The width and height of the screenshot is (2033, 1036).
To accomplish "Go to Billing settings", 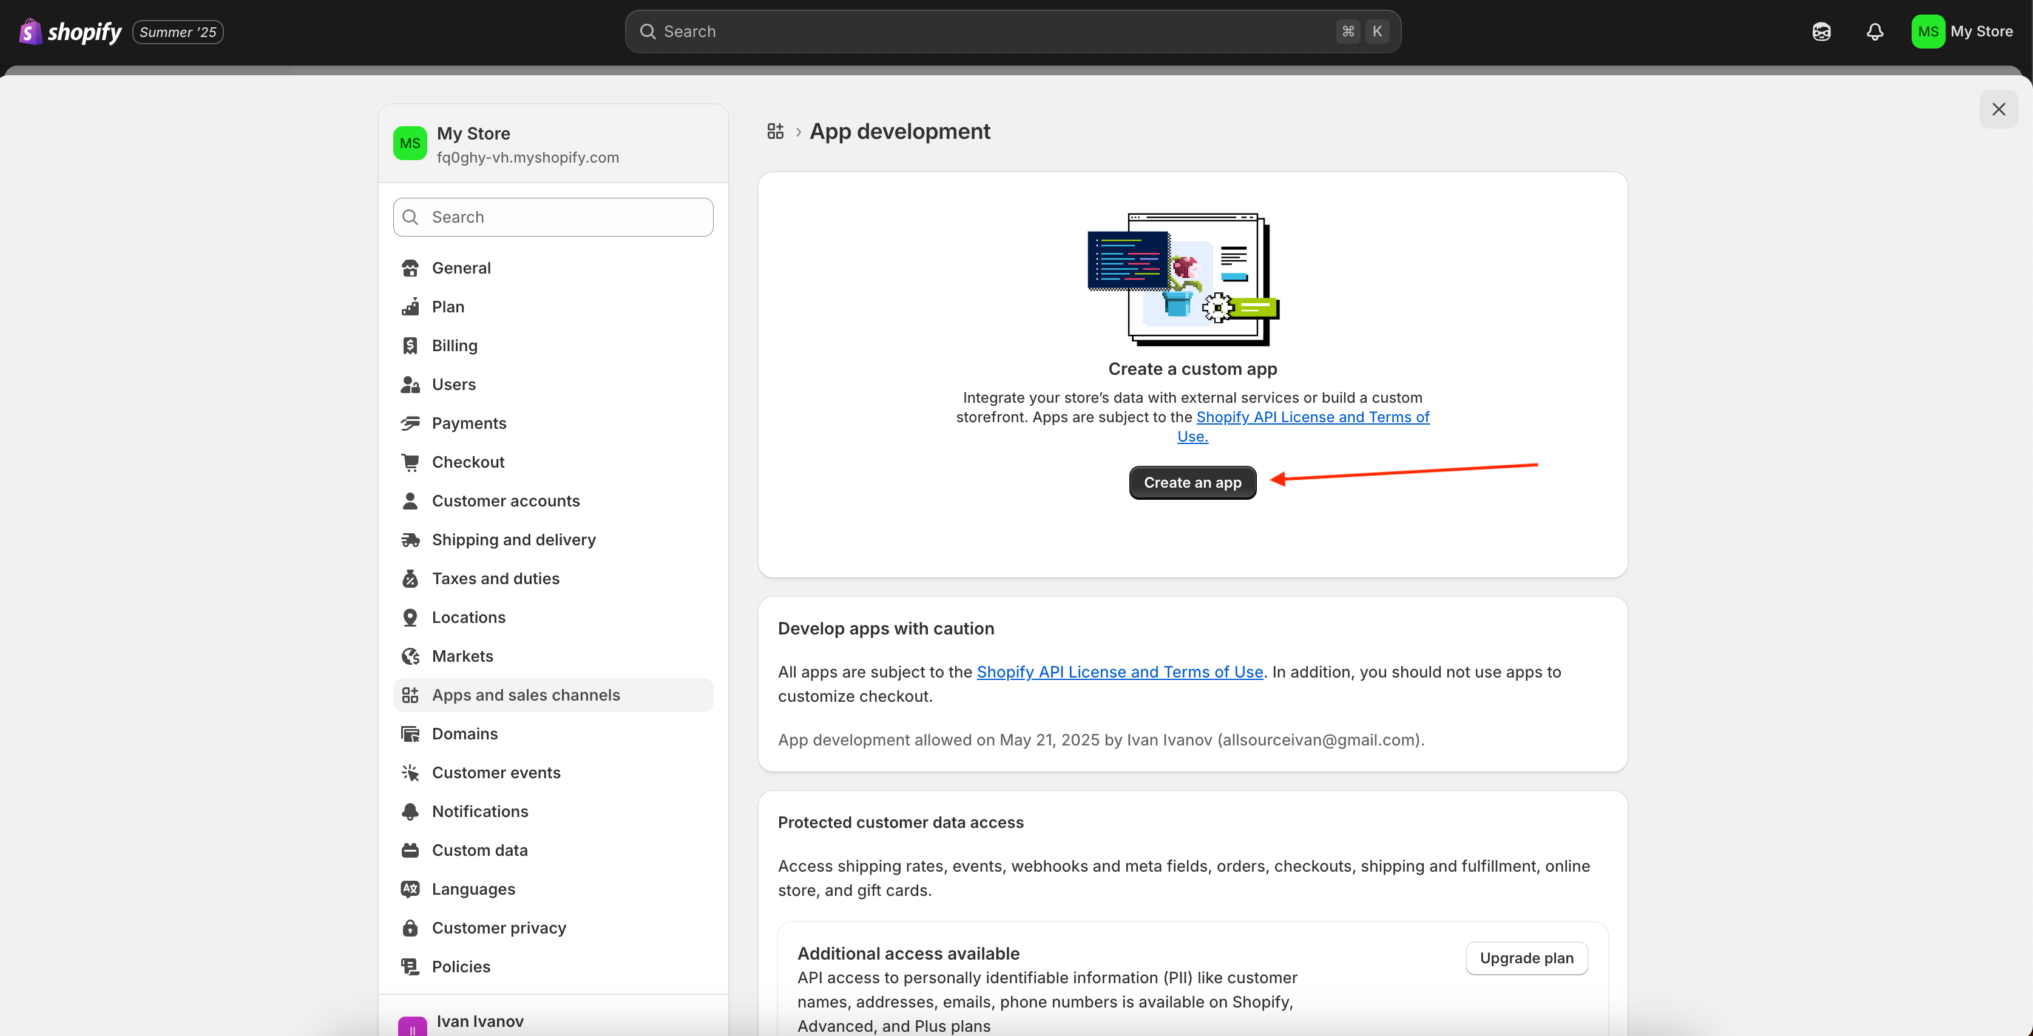I will point(454,346).
